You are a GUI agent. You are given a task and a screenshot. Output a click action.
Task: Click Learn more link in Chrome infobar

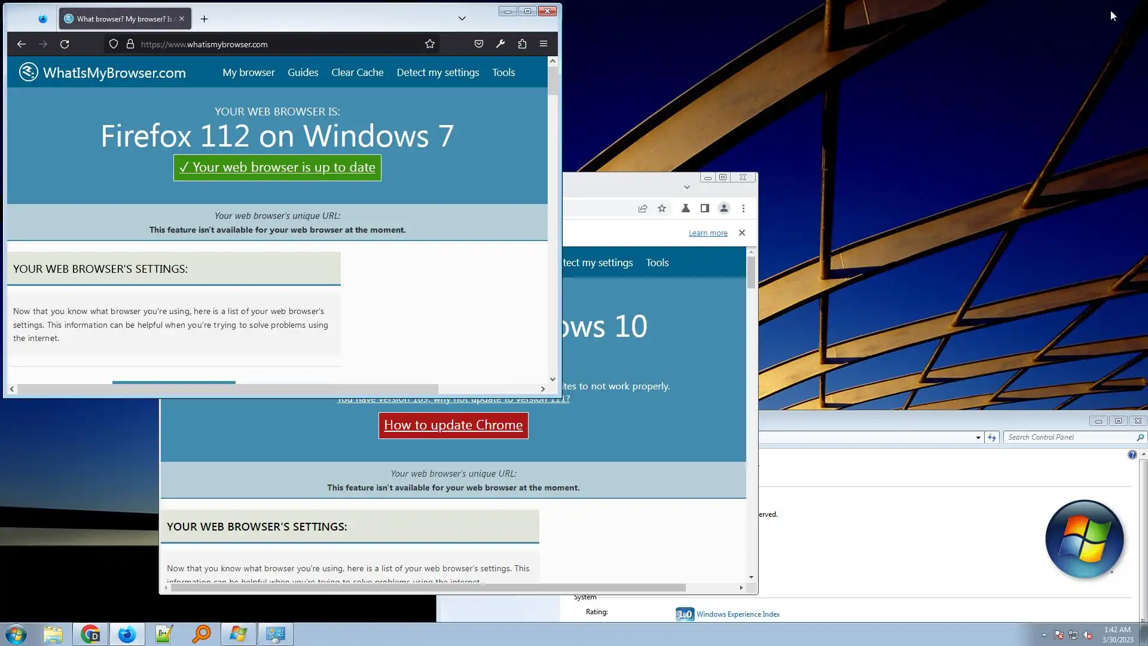(707, 233)
